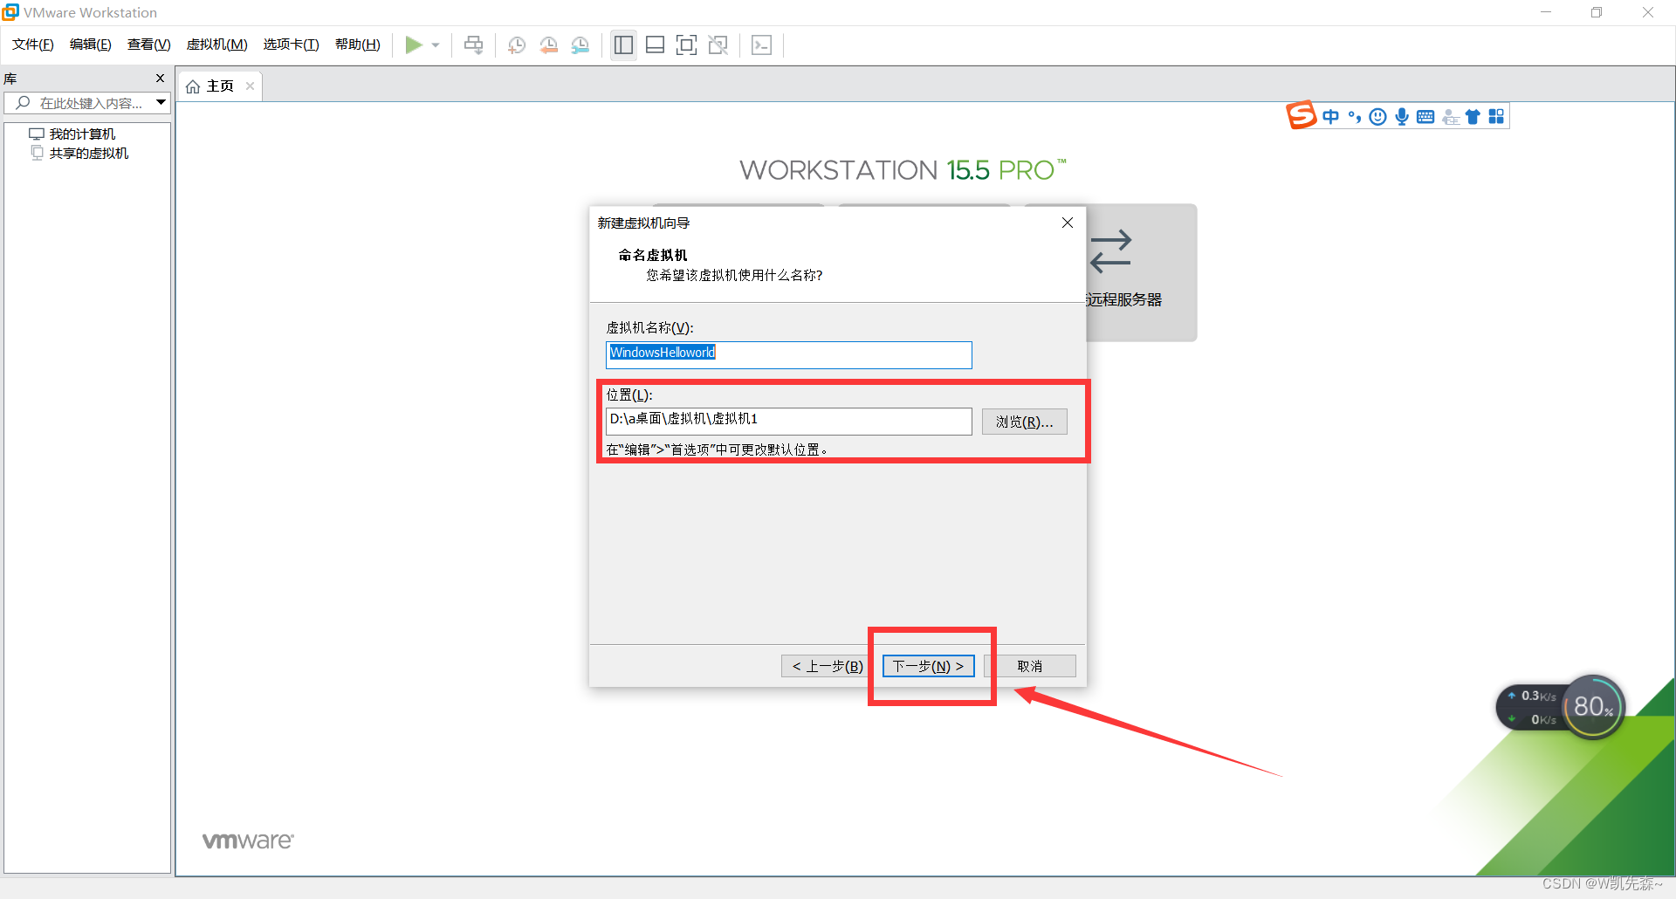This screenshot has width=1676, height=899.
Task: Click the 上一步(B) back button
Action: (x=825, y=666)
